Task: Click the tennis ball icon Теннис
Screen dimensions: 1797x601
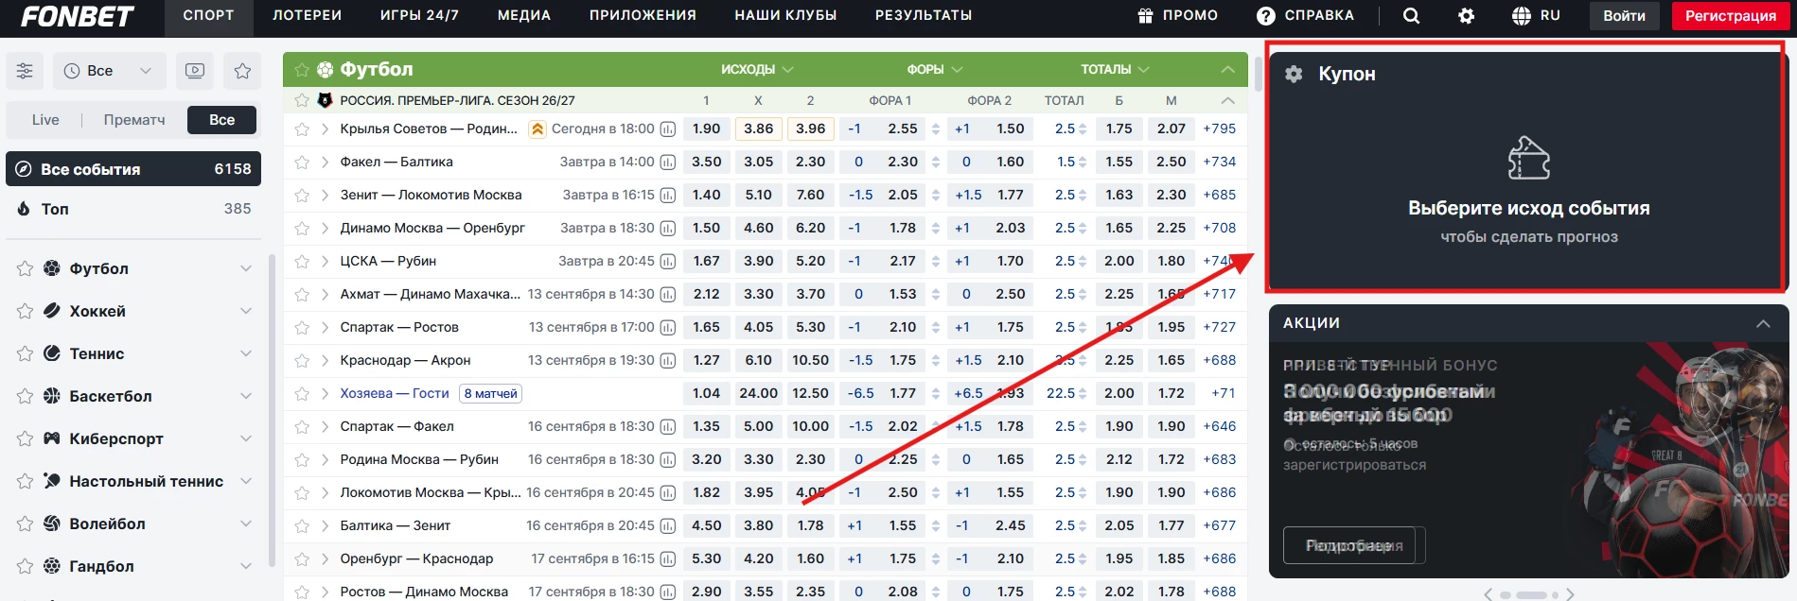Action: (52, 353)
